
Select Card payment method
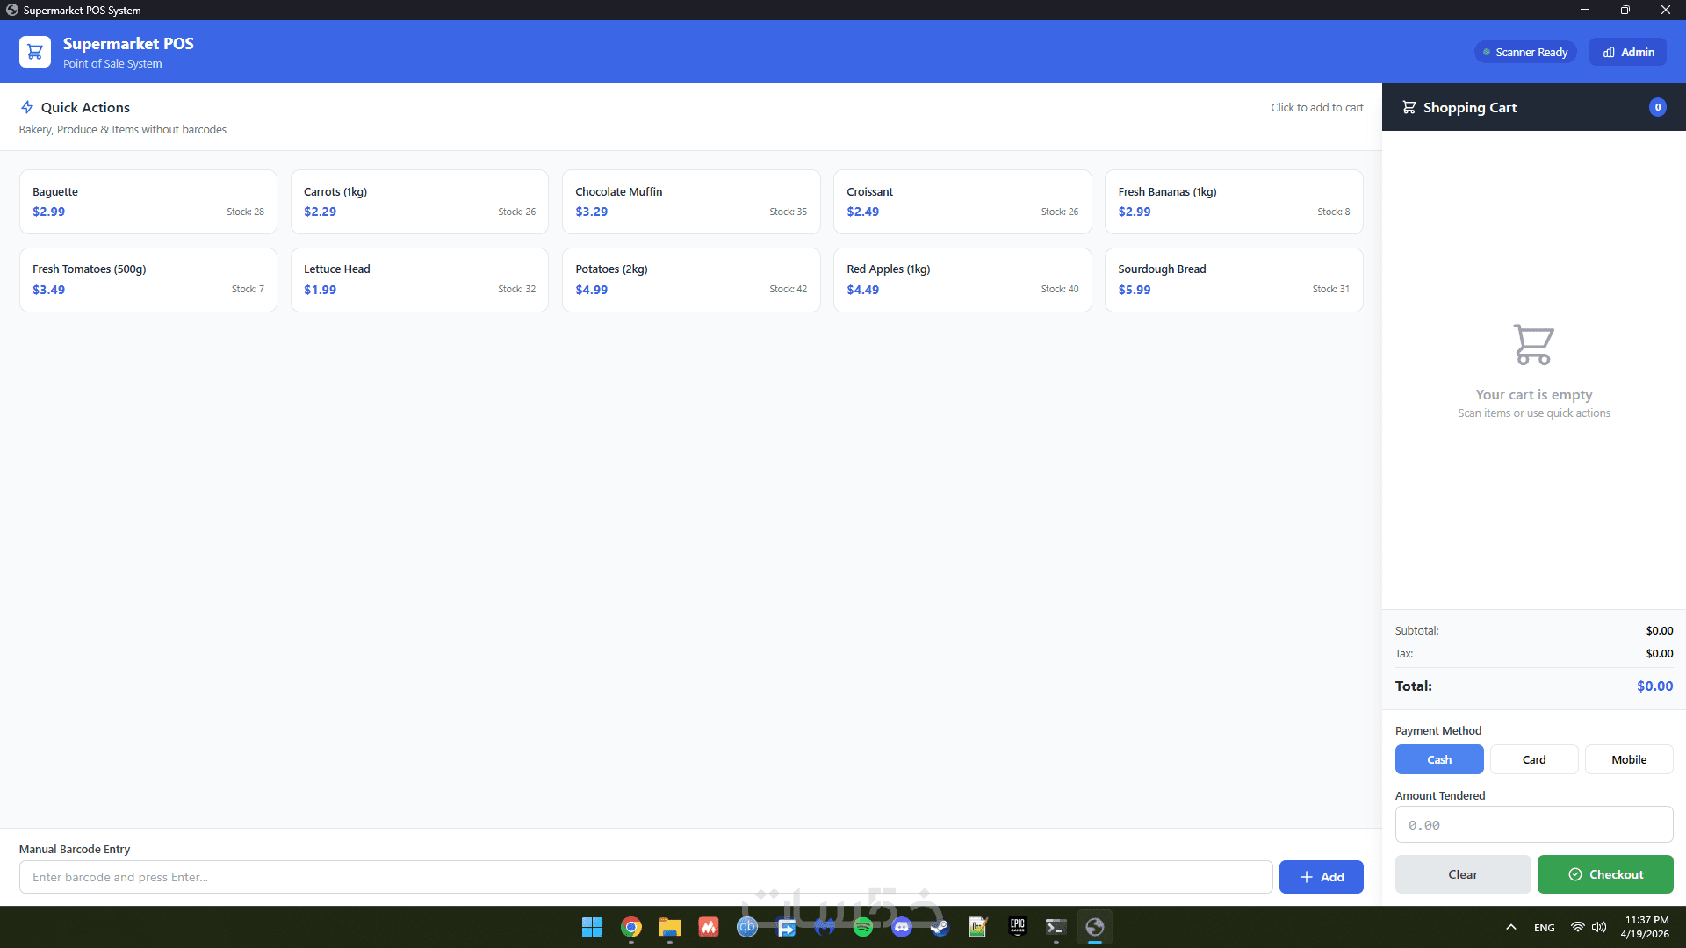point(1533,759)
